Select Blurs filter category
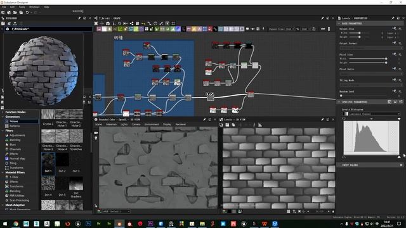Screen dimensions: 406x228 [x=13, y=144]
